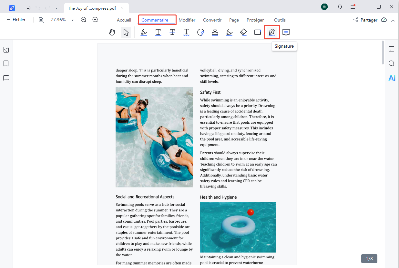Open the AI assistant sidebar
The height and width of the screenshot is (268, 399).
point(392,78)
